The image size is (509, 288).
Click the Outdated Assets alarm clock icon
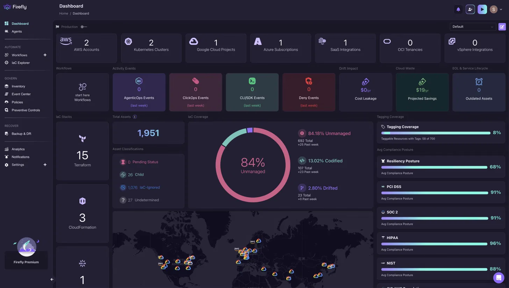coord(479,81)
